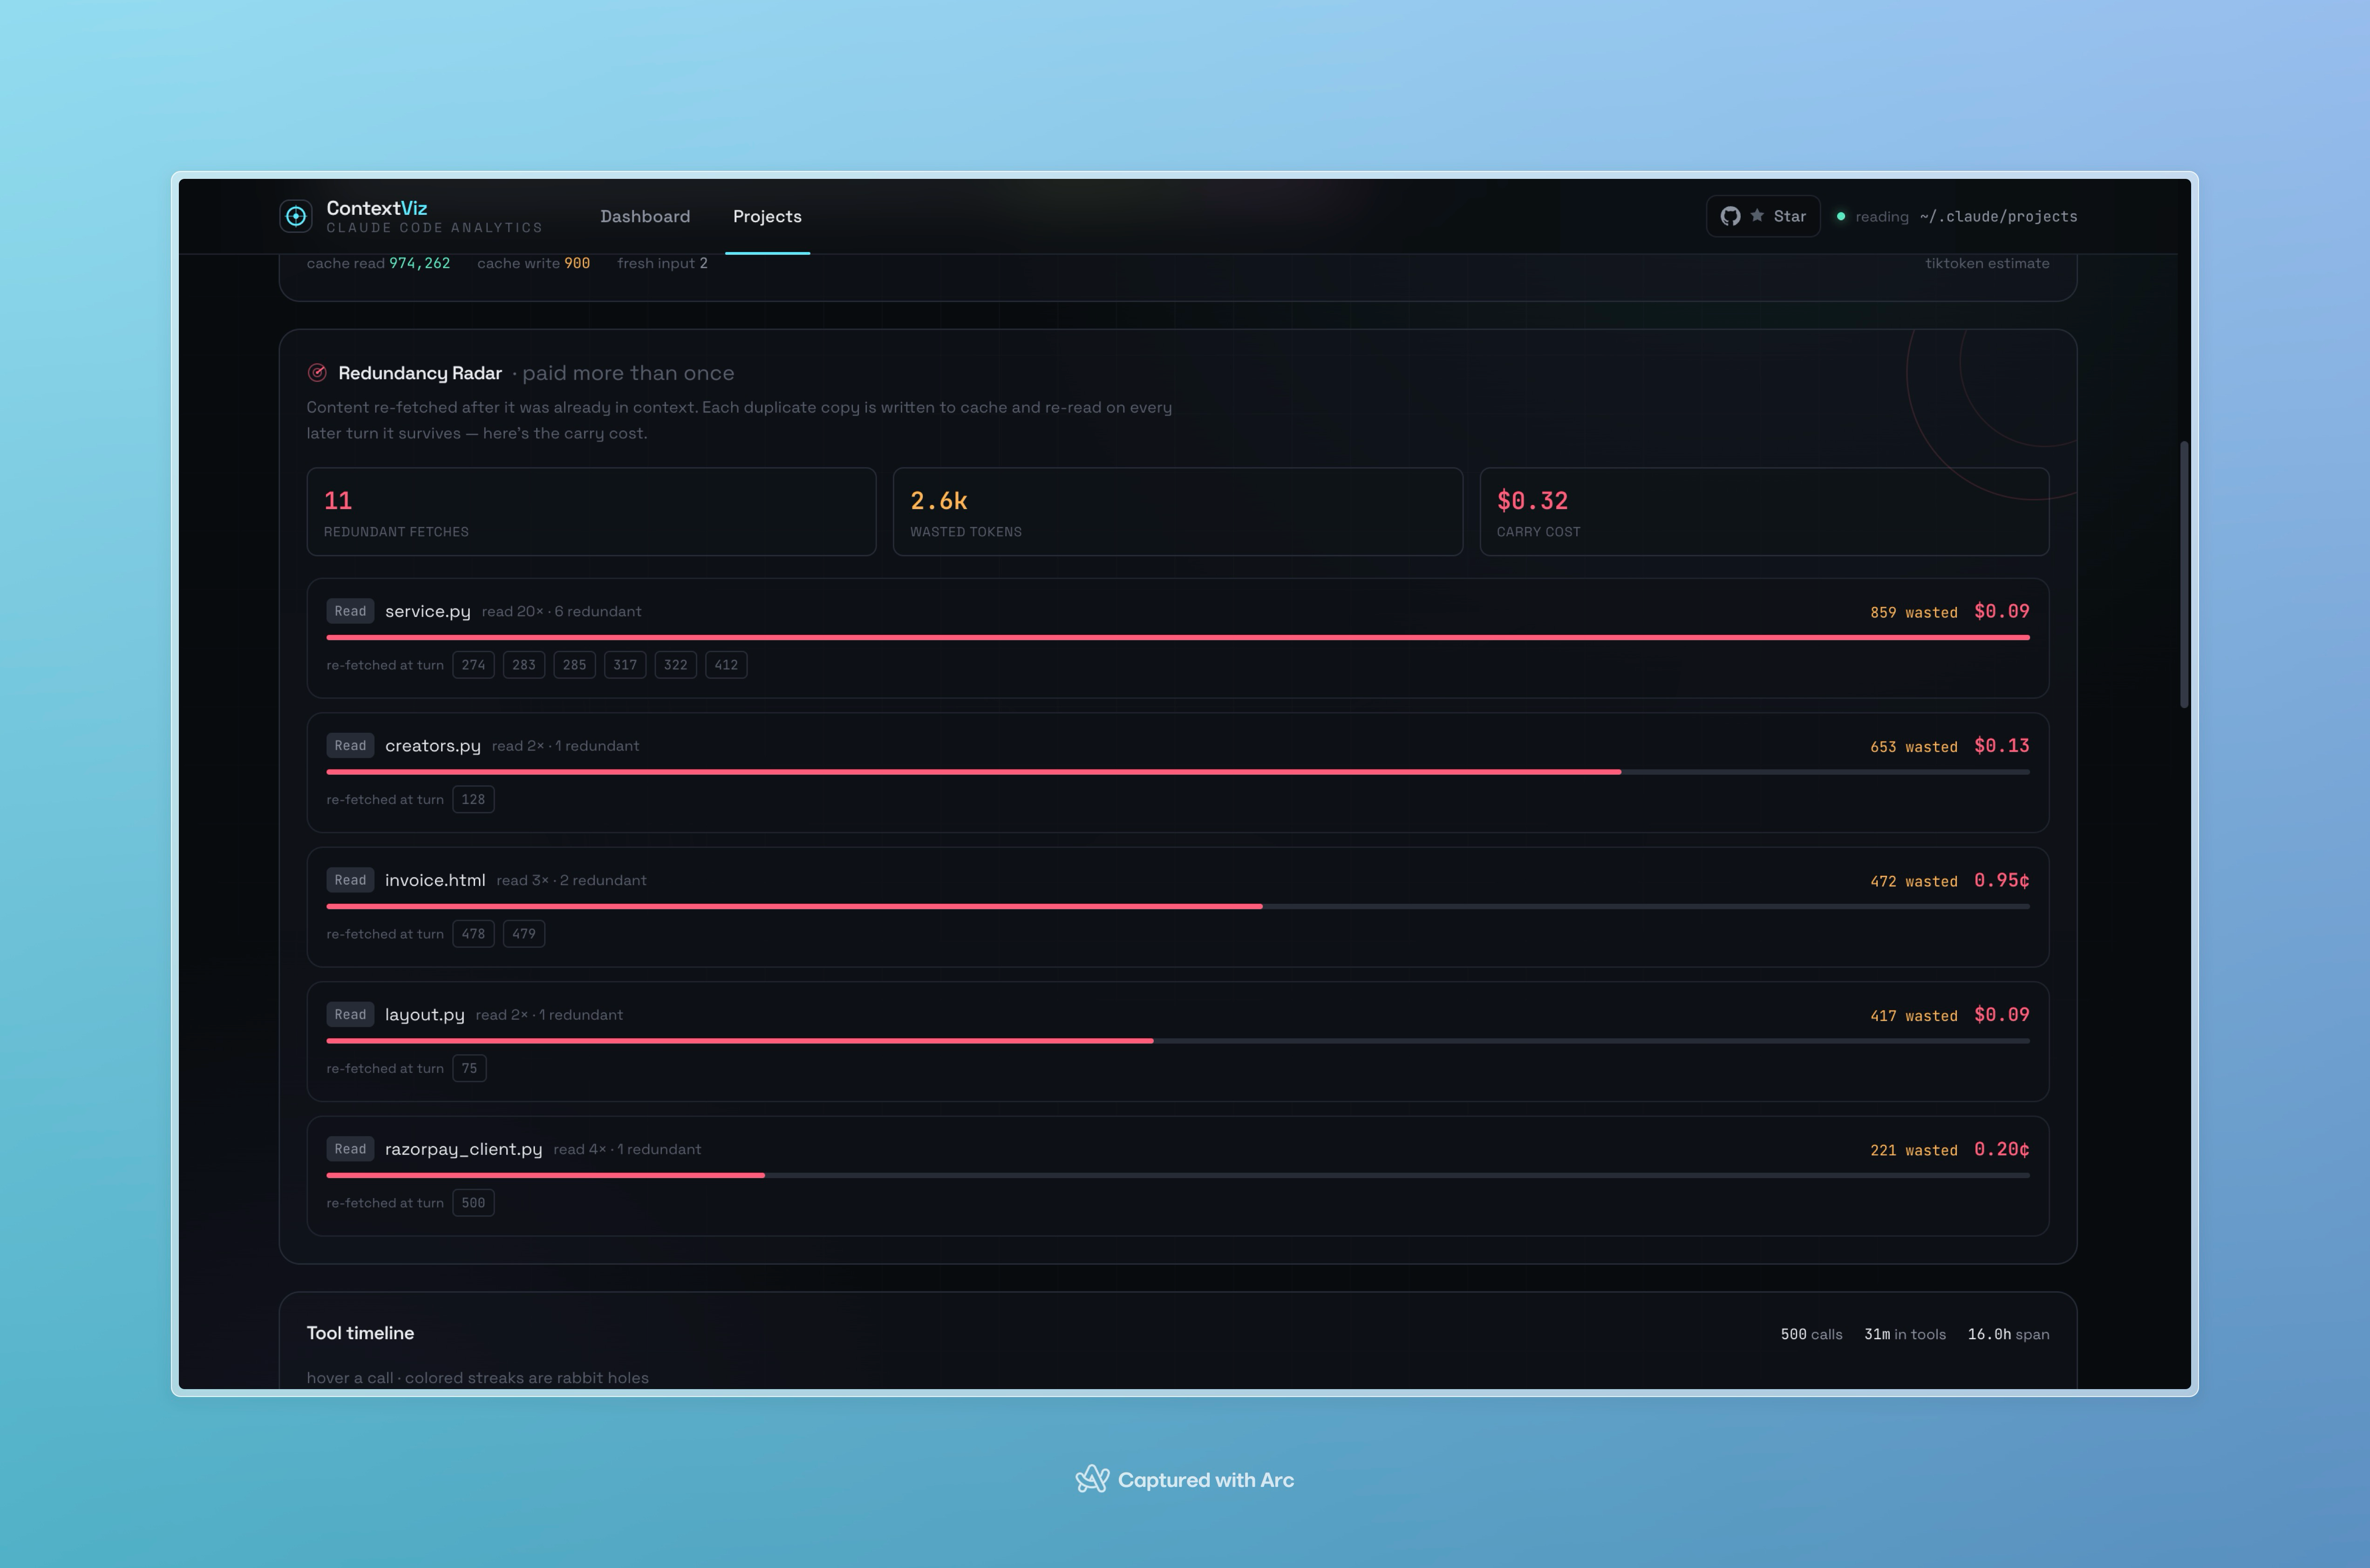Click the service.py waste progress bar
The image size is (2370, 1568).
point(1178,637)
